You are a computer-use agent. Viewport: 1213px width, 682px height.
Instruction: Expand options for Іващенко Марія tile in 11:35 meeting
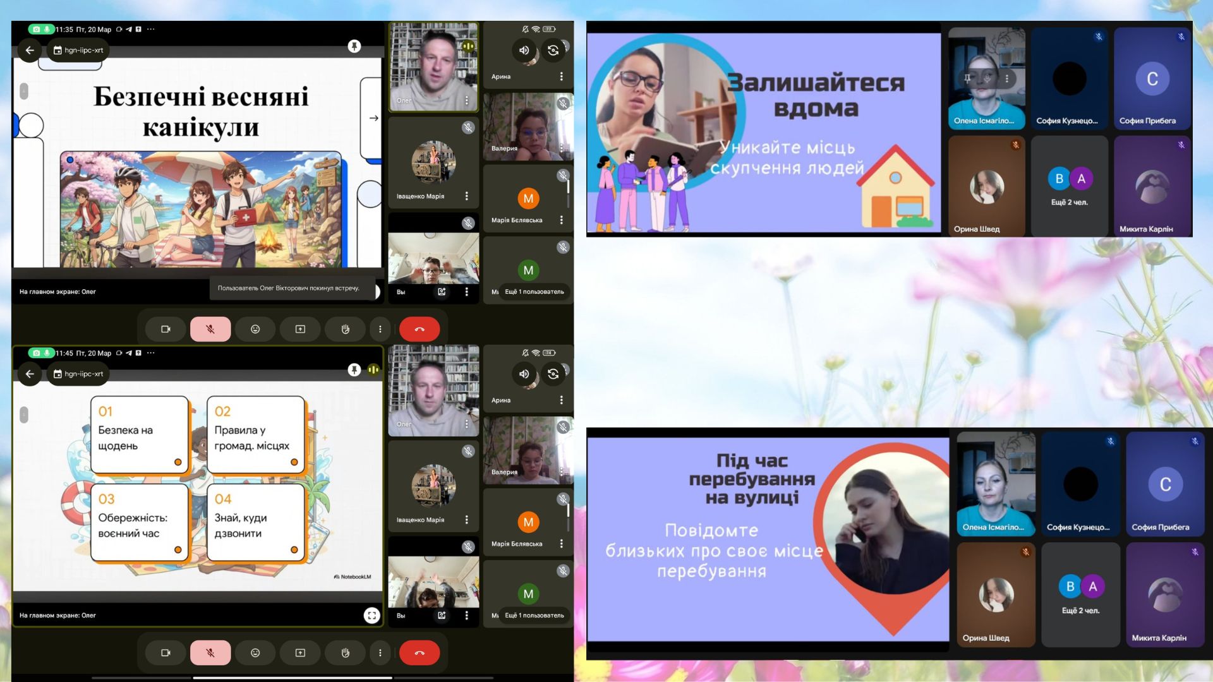pyautogui.click(x=466, y=196)
